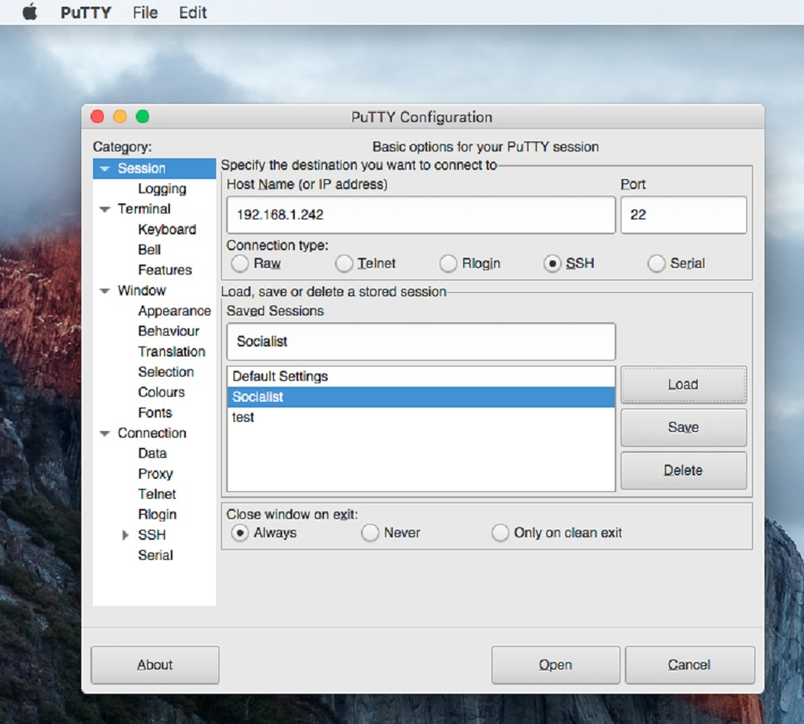Open the File menu

144,13
